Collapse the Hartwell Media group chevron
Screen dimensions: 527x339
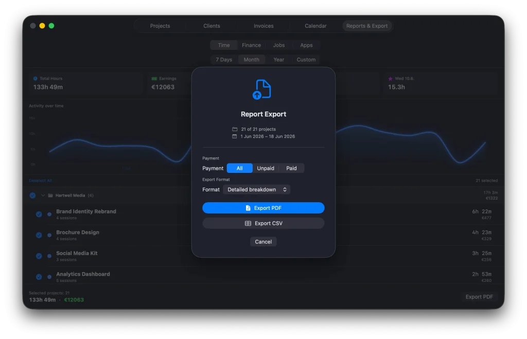(x=43, y=195)
